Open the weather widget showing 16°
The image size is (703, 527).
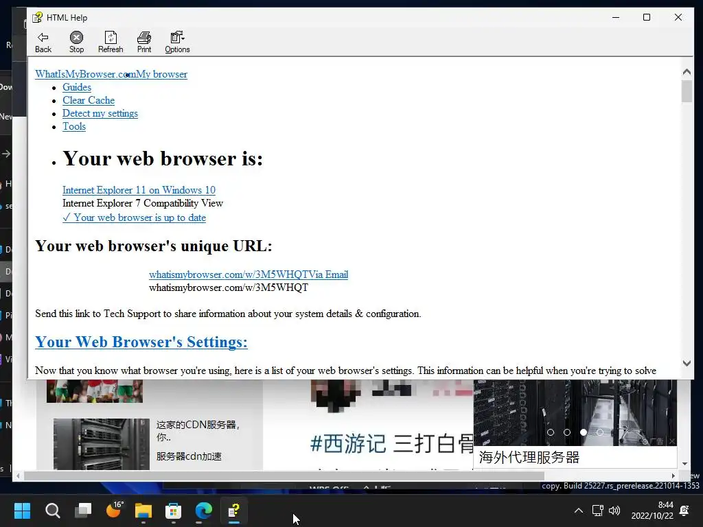(113, 511)
